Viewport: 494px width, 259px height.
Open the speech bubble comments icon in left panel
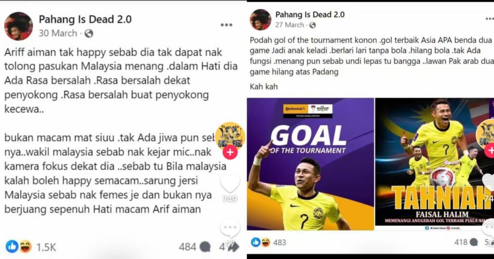[x=230, y=228]
